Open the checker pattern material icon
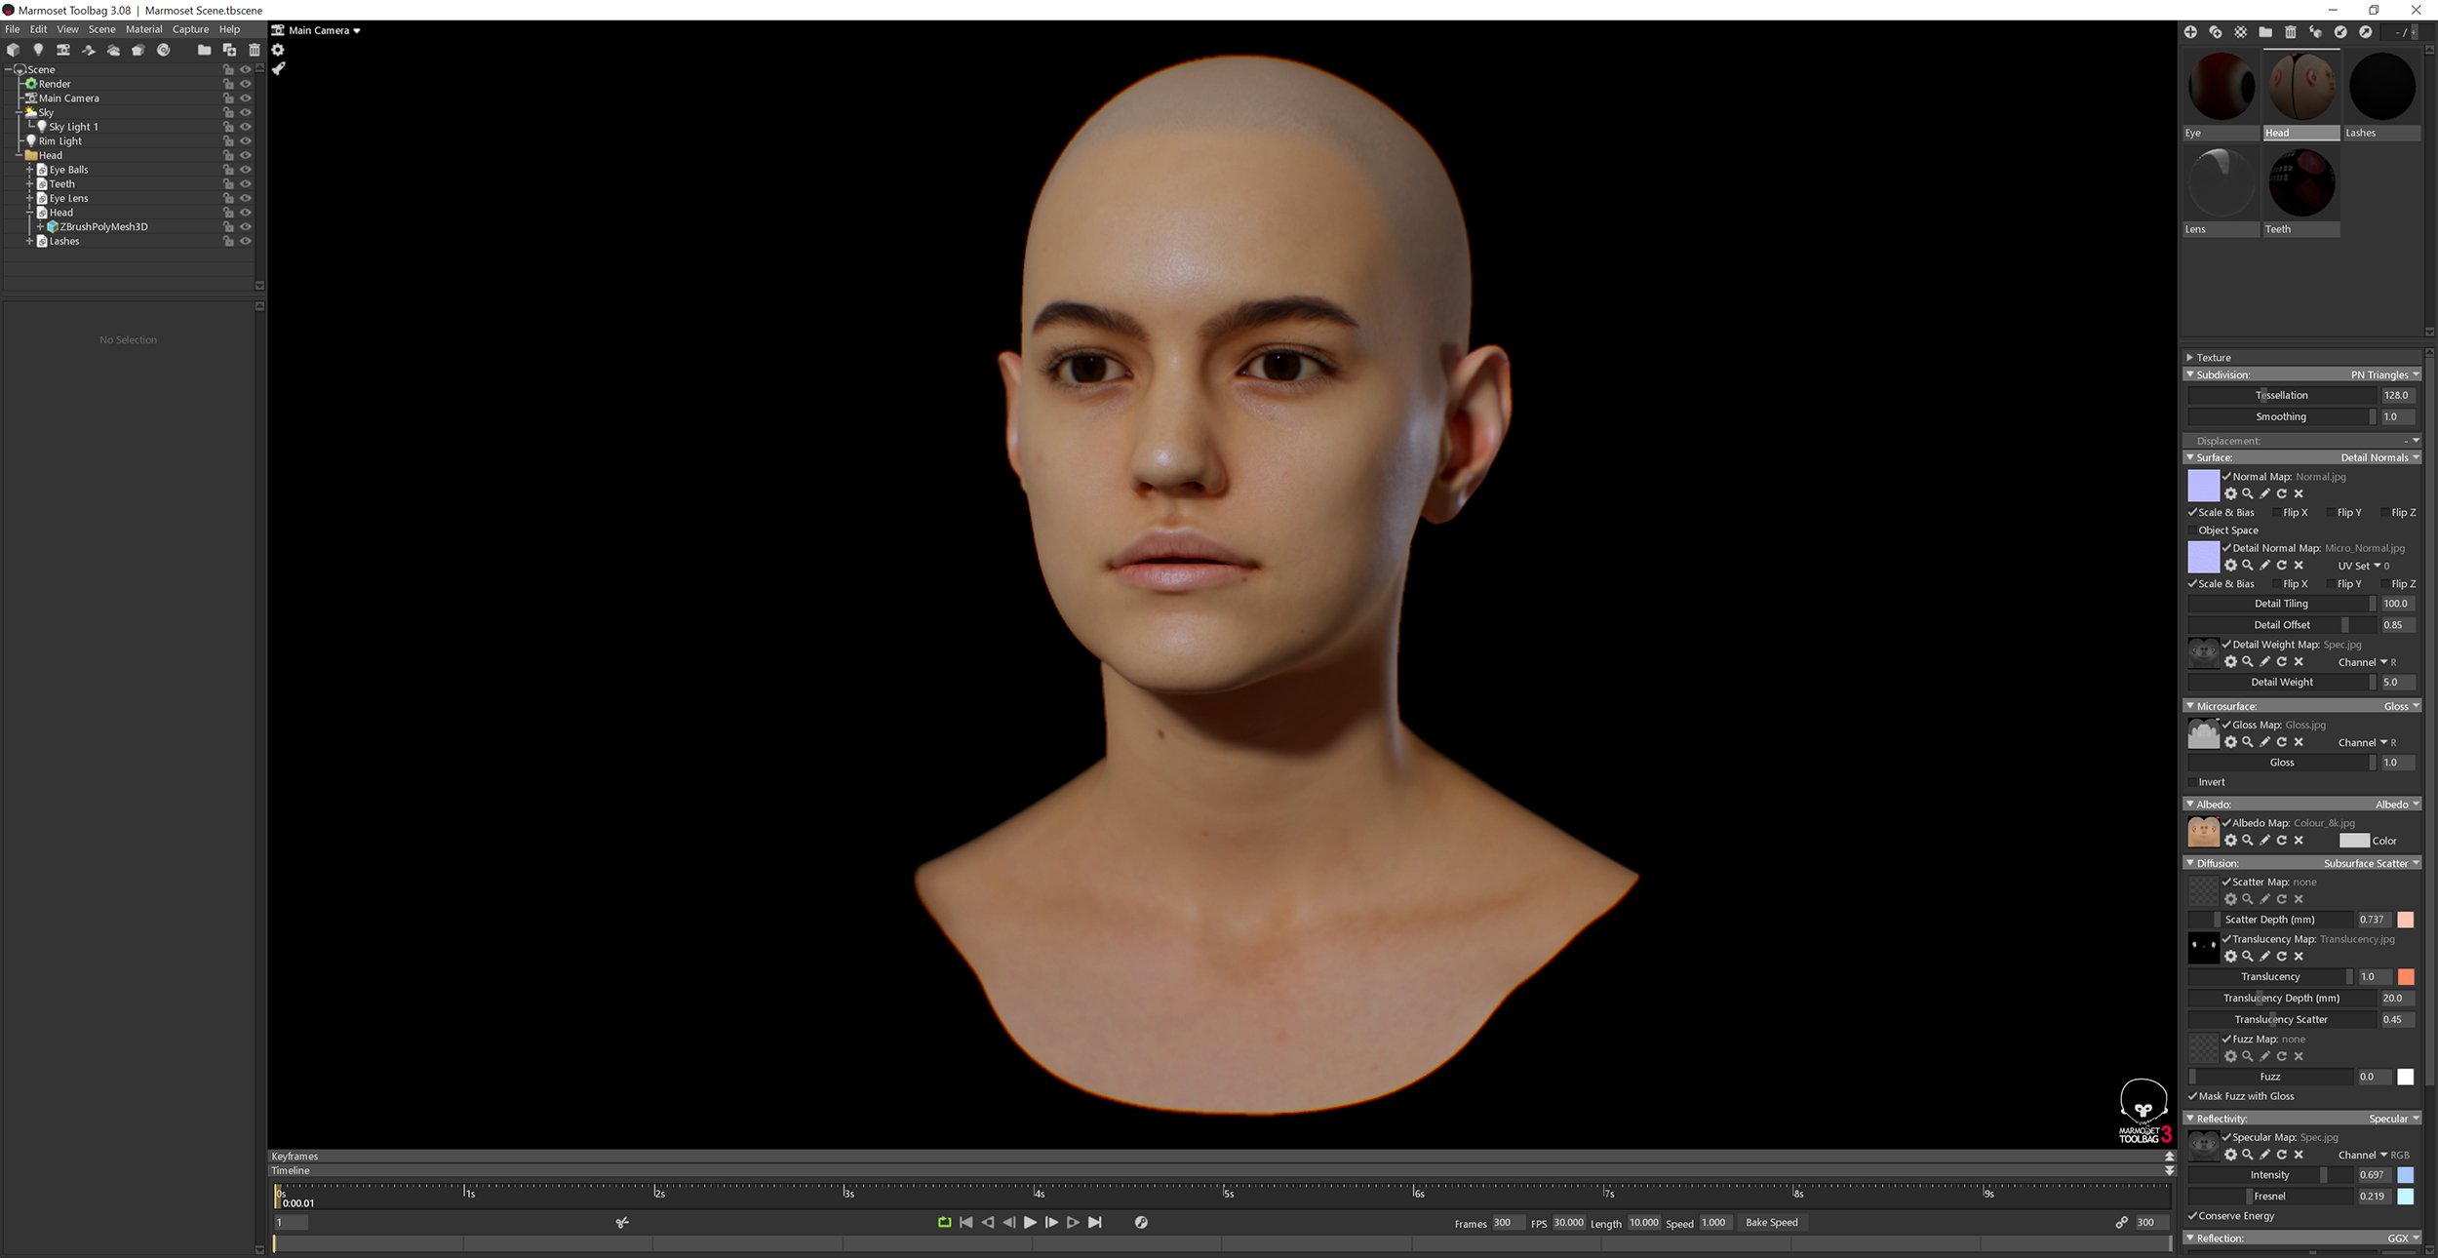The width and height of the screenshot is (2438, 1258). (2240, 32)
